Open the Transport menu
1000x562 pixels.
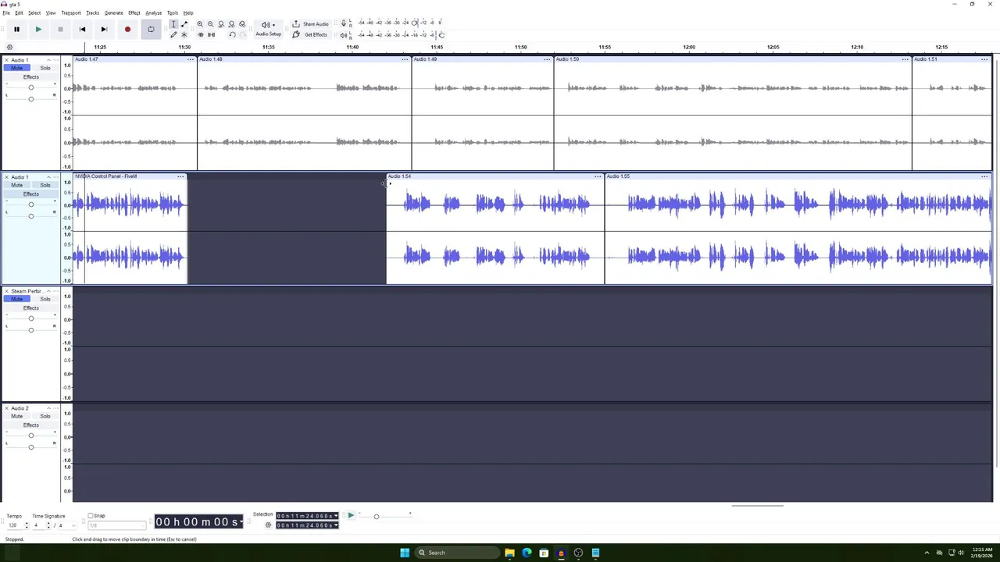click(x=71, y=12)
